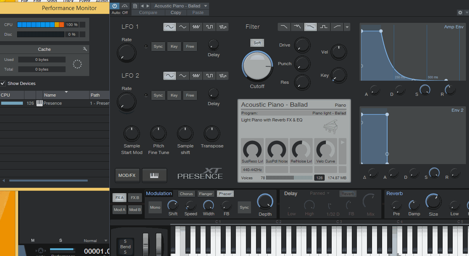The width and height of the screenshot is (469, 256).
Task: Open Cache wrench settings icon
Action: pos(85,49)
